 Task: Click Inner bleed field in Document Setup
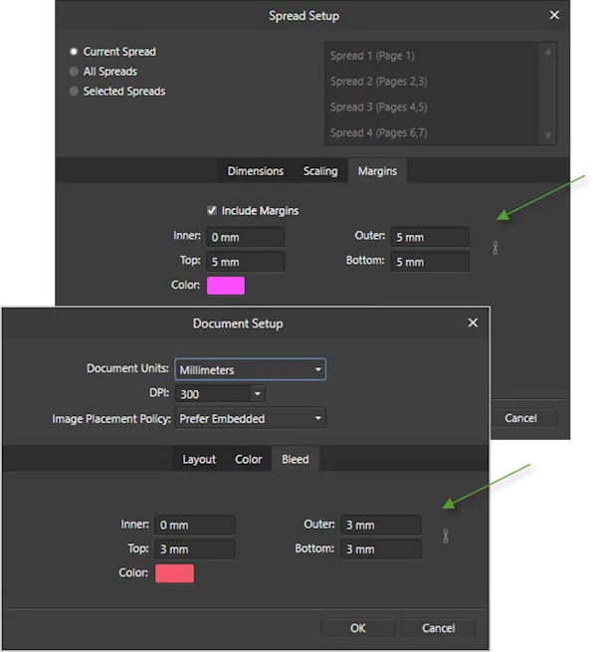coord(195,525)
